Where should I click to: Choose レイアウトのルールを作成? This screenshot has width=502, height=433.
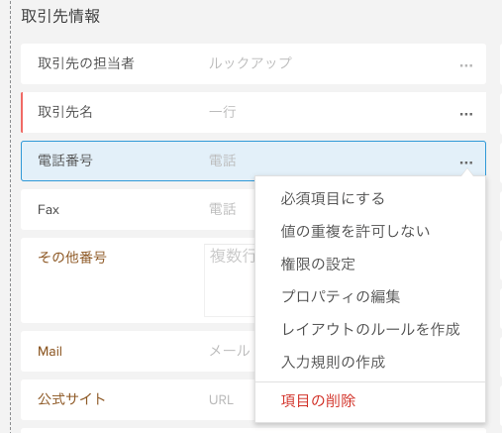tap(370, 329)
